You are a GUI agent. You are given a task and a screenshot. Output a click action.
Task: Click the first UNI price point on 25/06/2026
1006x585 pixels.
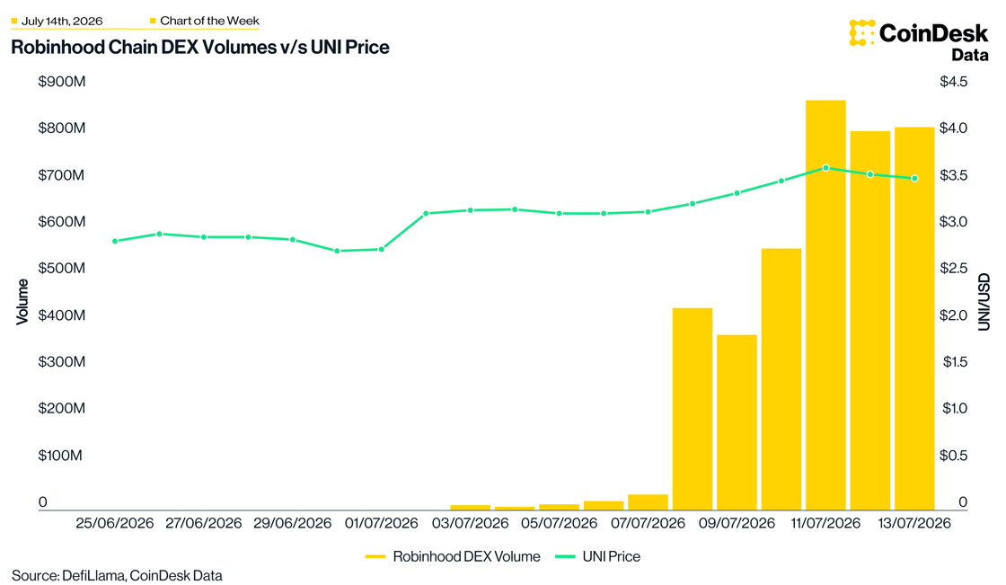point(115,242)
